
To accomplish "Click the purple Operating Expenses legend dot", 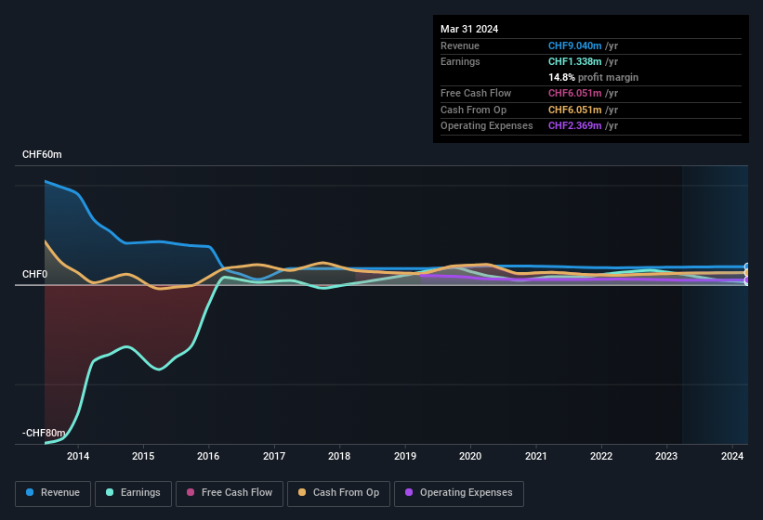I will click(x=410, y=492).
